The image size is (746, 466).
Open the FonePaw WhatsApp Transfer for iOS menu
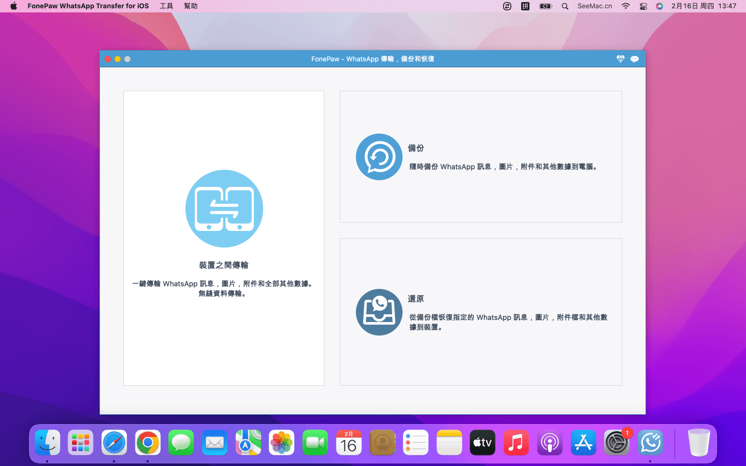[88, 6]
